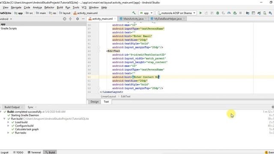The image size is (274, 154).
Task: Open the Terminal tool window button
Action: pyautogui.click(x=34, y=152)
